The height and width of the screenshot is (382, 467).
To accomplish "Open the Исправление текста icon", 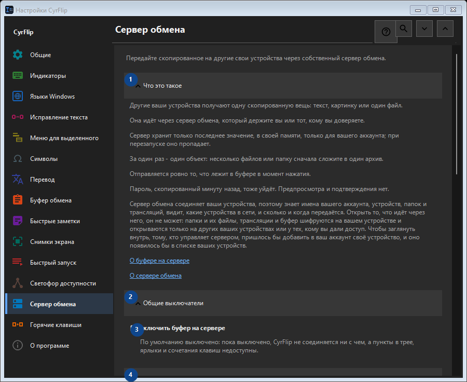I will [x=18, y=117].
